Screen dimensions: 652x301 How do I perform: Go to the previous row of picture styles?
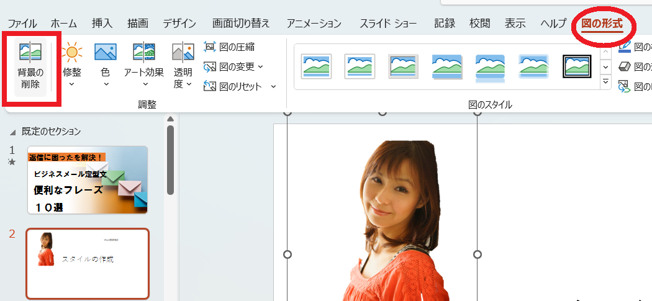coord(605,52)
